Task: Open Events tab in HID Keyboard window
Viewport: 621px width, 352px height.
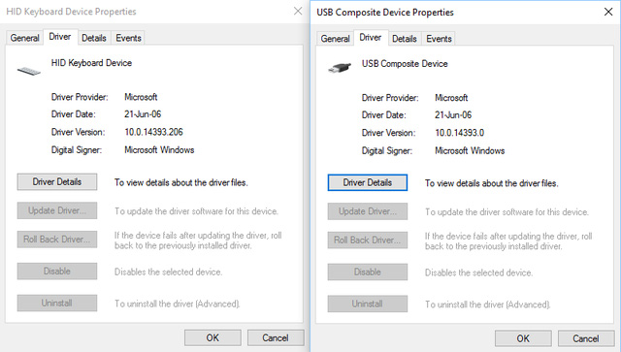Action: click(128, 38)
